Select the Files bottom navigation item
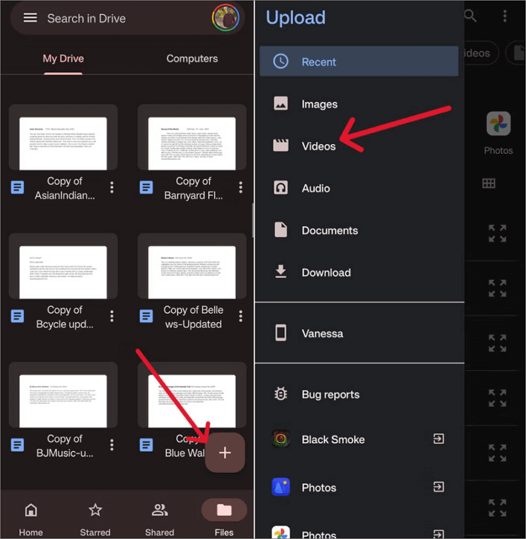The height and width of the screenshot is (539, 526). coord(224,510)
